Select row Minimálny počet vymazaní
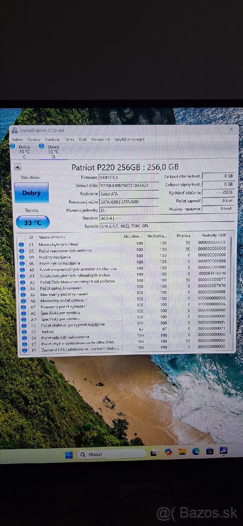243x526 pixels. click(x=123, y=299)
